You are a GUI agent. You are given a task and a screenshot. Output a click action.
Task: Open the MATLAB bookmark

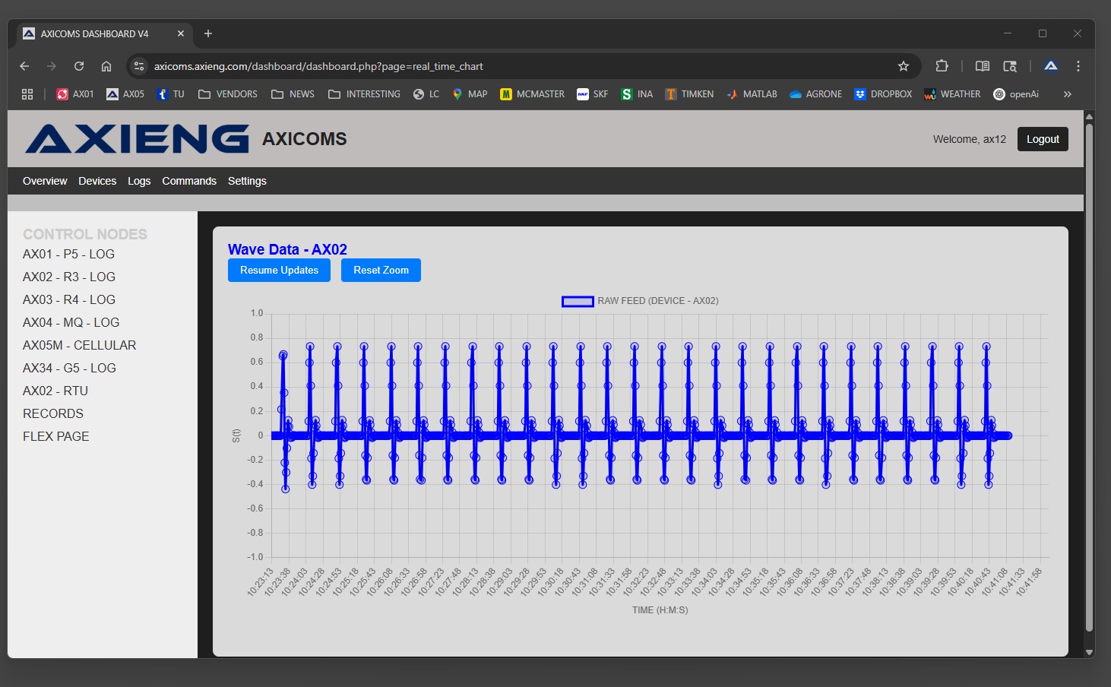[751, 93]
